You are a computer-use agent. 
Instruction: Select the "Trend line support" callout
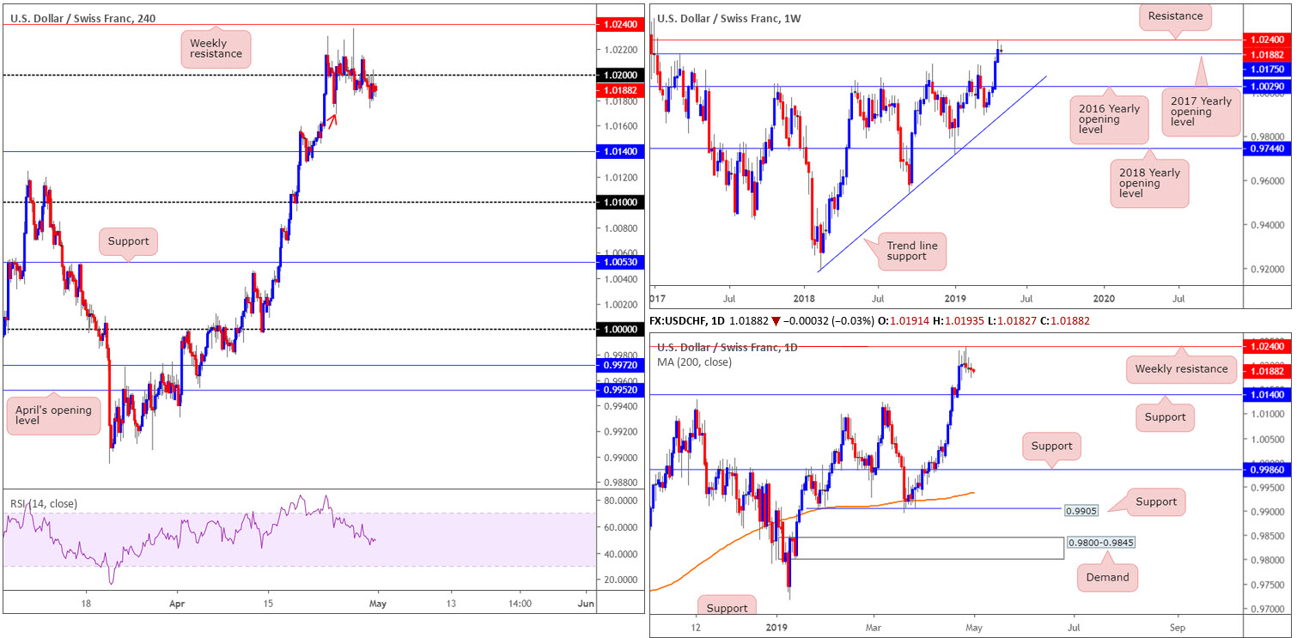click(x=912, y=251)
